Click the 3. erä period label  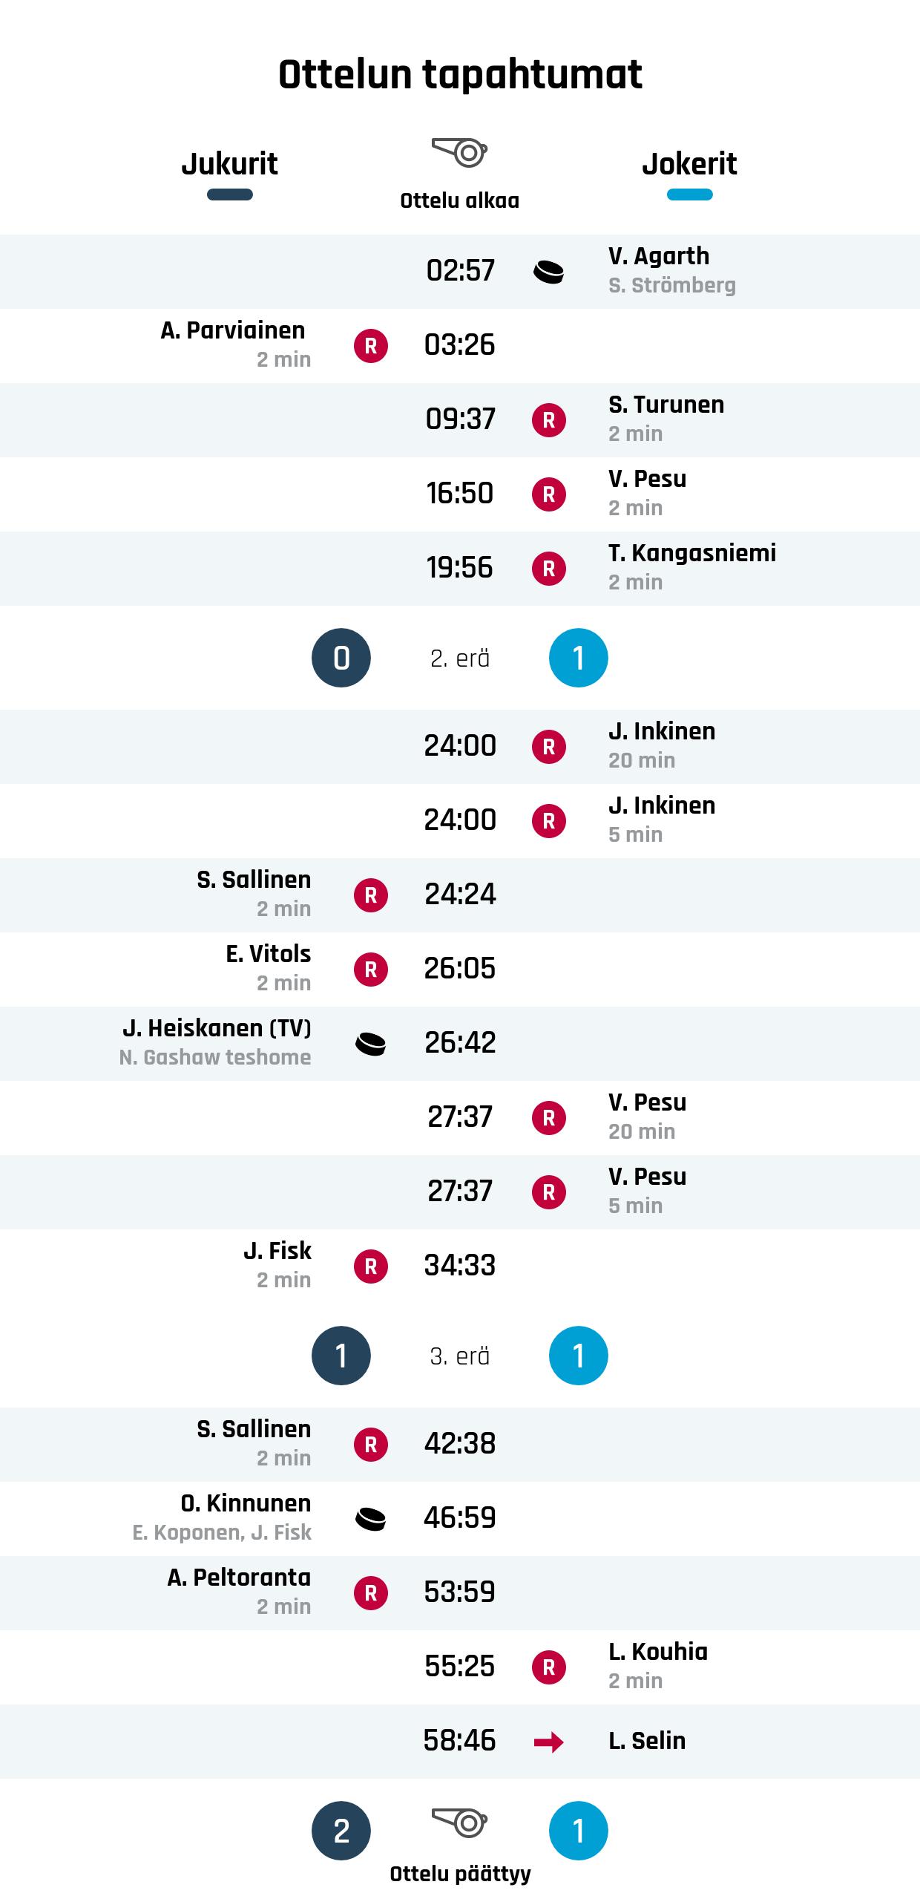pos(460,1356)
